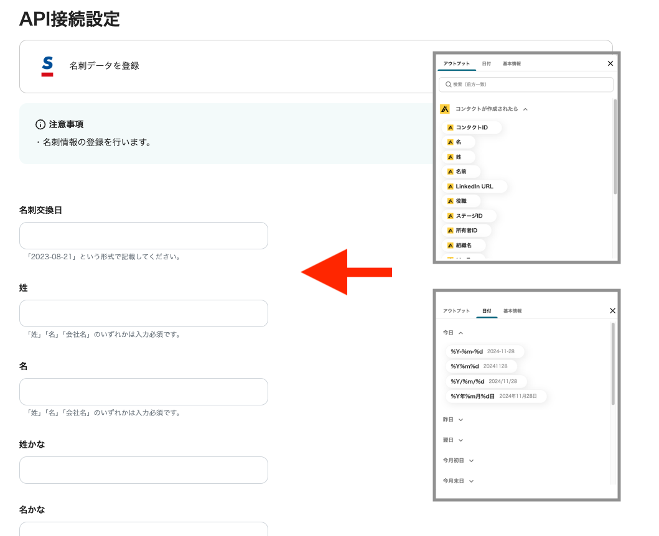Select the LinkedIn URL output chip
The height and width of the screenshot is (536, 659).
474,187
